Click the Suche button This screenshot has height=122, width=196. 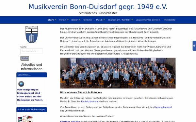(24, 58)
